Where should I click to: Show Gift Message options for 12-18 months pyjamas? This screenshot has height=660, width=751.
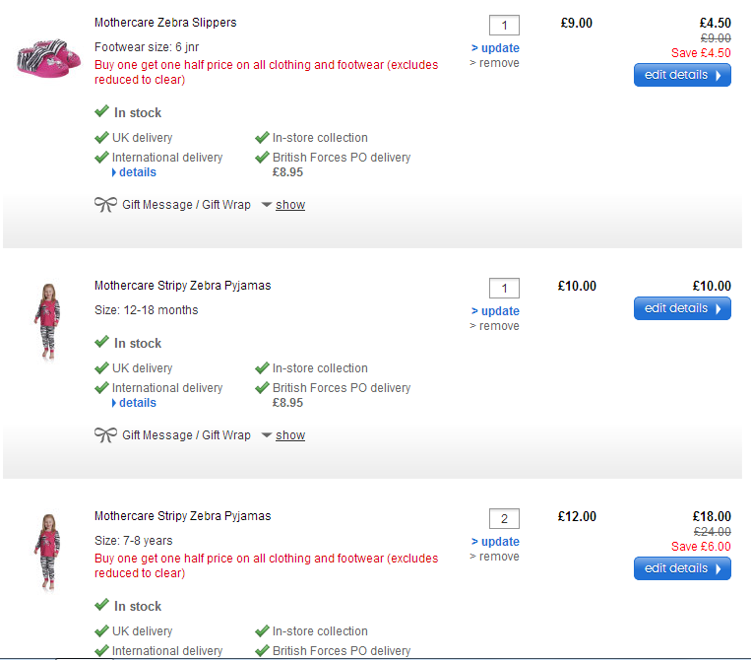coord(289,435)
